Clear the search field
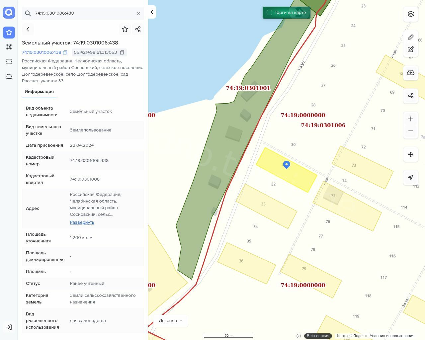425x340 pixels. pos(138,13)
